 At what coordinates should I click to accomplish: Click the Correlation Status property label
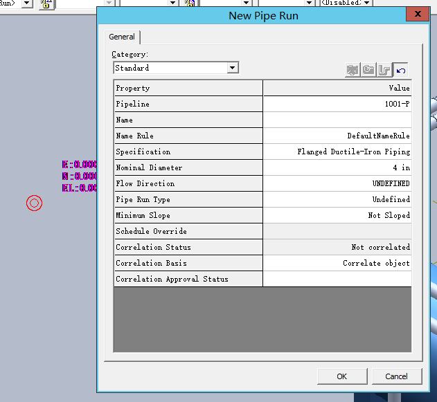188,247
